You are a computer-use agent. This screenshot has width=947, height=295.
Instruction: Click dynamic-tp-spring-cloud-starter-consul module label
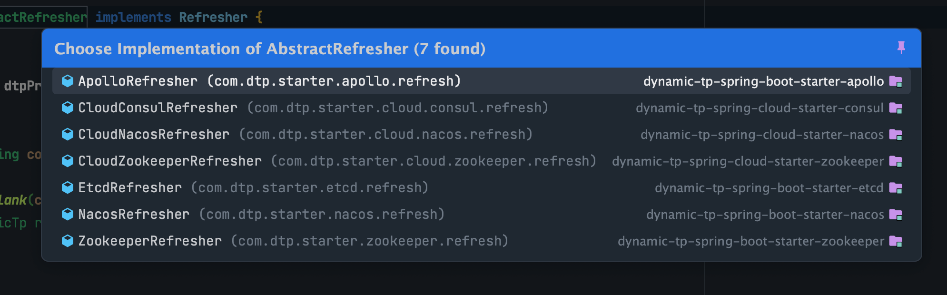tap(760, 108)
